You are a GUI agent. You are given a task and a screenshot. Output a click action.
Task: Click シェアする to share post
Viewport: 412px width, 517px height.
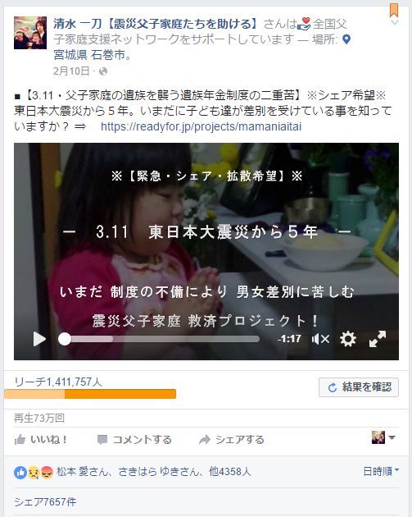[232, 440]
